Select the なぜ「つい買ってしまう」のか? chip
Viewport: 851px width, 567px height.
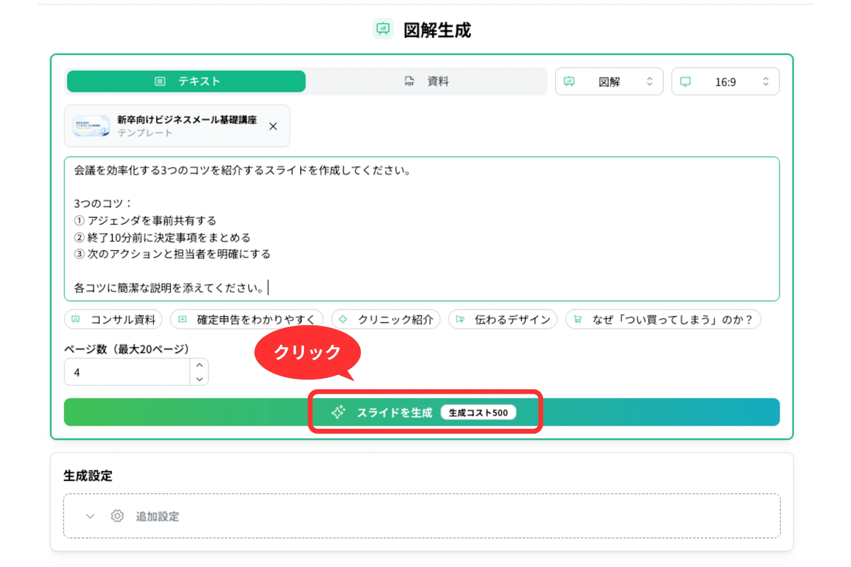click(663, 319)
